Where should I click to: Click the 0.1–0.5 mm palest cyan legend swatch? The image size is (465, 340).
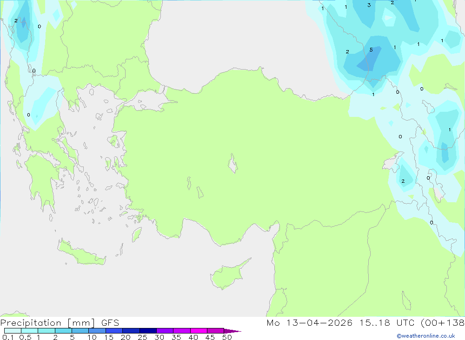coord(13,331)
